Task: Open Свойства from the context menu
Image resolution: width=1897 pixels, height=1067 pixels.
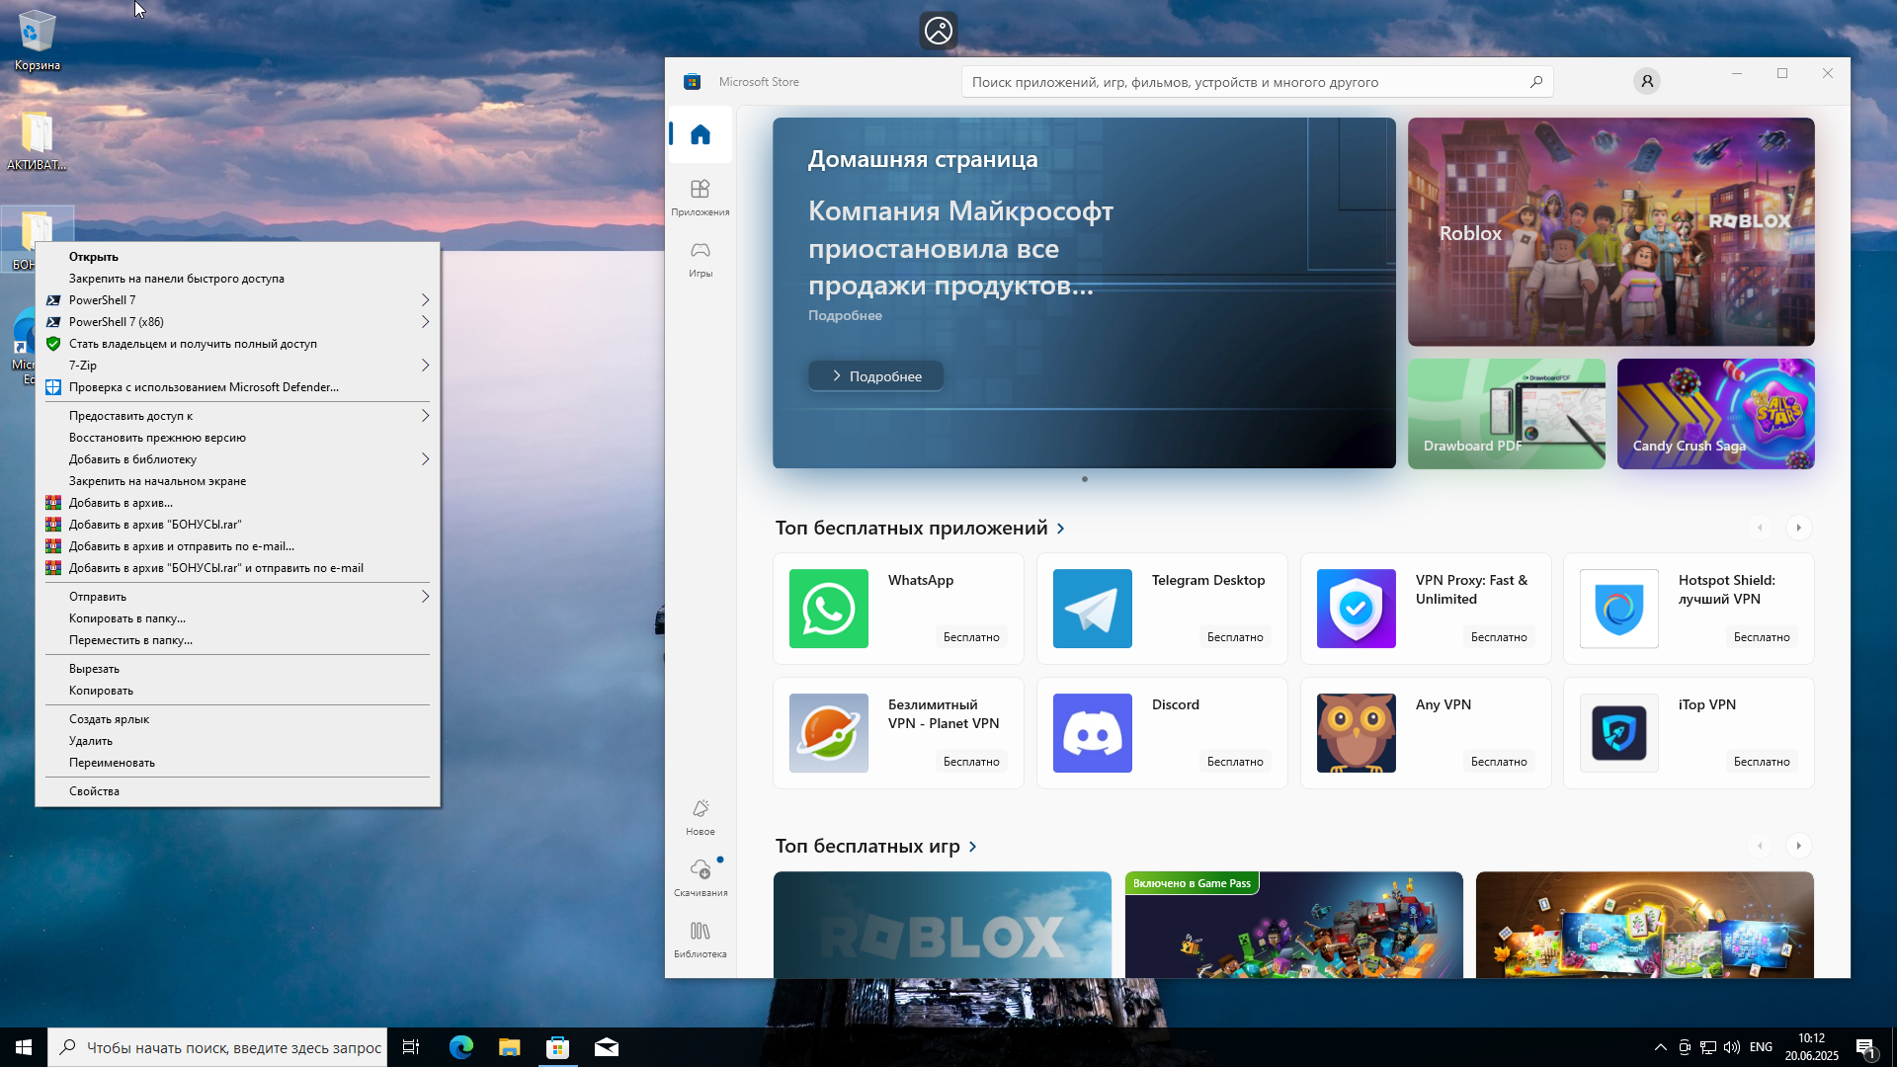Action: click(x=237, y=791)
